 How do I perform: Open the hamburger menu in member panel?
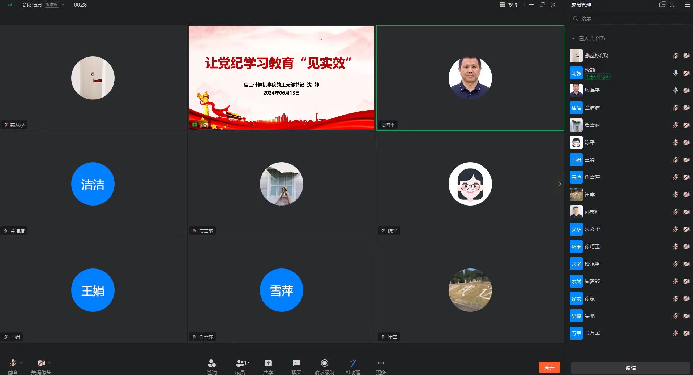(x=687, y=4)
